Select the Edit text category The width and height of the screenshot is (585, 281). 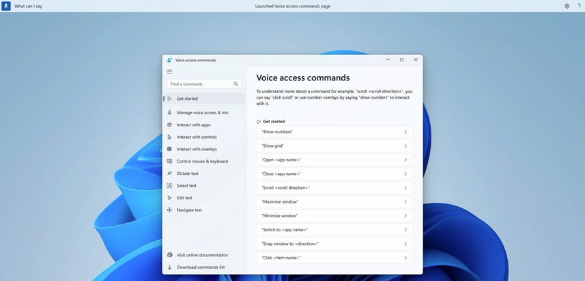click(x=184, y=198)
